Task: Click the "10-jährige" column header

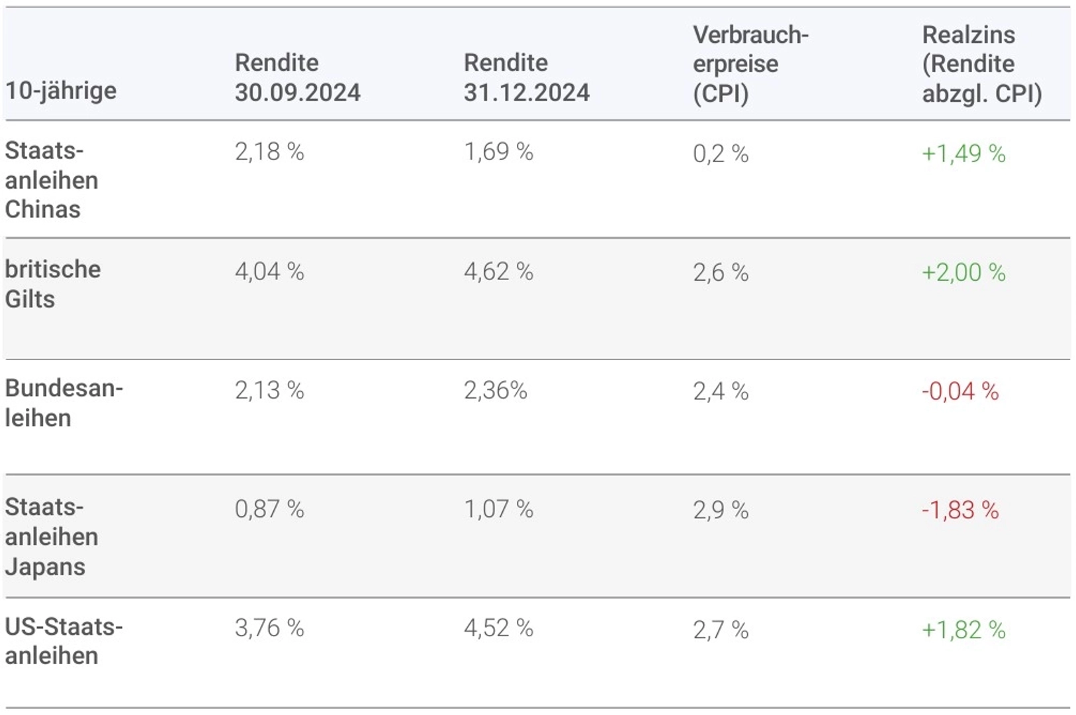Action: (x=61, y=91)
